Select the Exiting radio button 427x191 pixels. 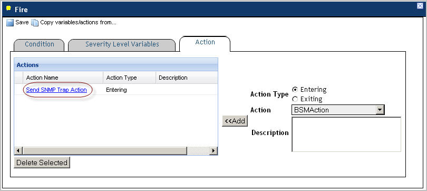coord(295,99)
